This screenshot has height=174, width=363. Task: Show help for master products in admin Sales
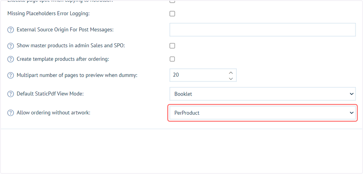pyautogui.click(x=11, y=46)
